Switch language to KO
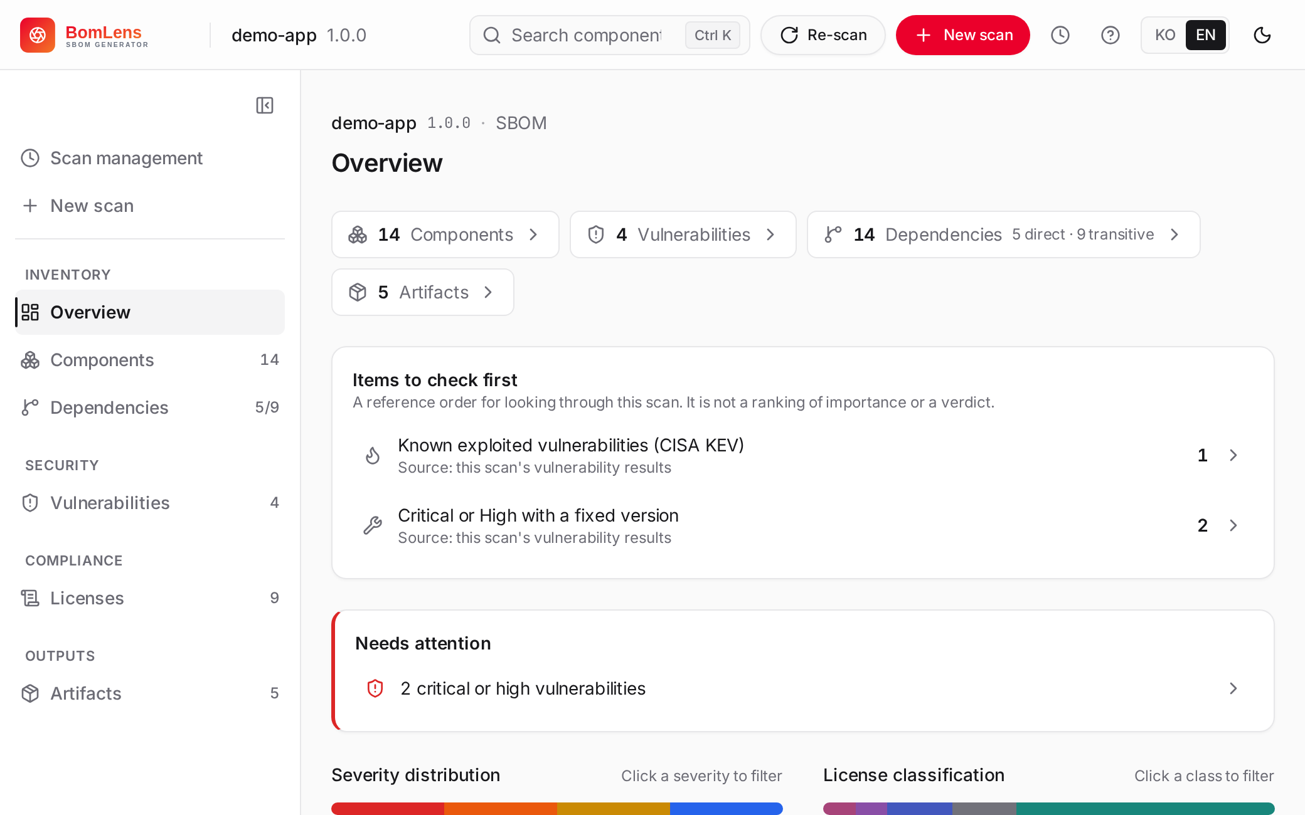The width and height of the screenshot is (1305, 815). click(1165, 35)
